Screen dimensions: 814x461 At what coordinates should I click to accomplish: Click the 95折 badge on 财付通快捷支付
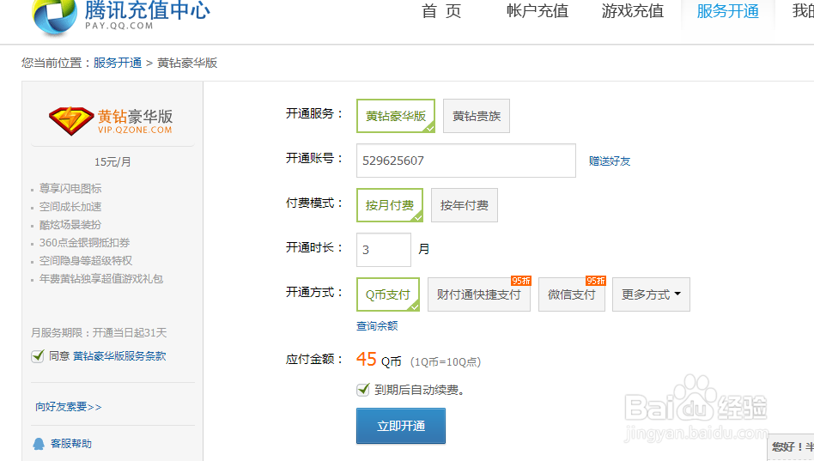point(521,281)
